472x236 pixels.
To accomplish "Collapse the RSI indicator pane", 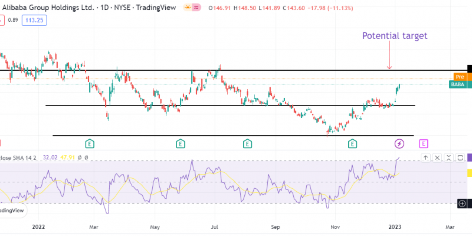I will (448, 158).
